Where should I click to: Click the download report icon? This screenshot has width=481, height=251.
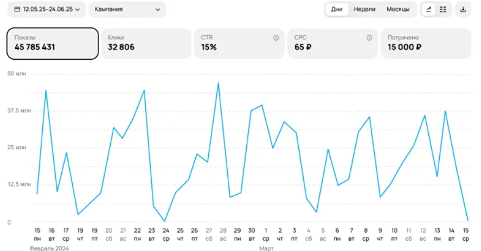click(x=463, y=9)
